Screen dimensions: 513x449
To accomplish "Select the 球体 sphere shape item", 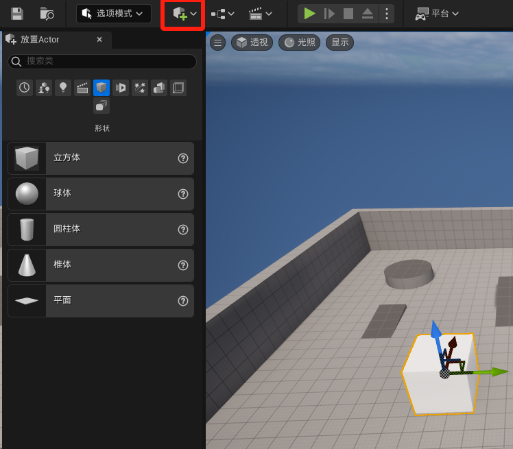I will pyautogui.click(x=101, y=193).
